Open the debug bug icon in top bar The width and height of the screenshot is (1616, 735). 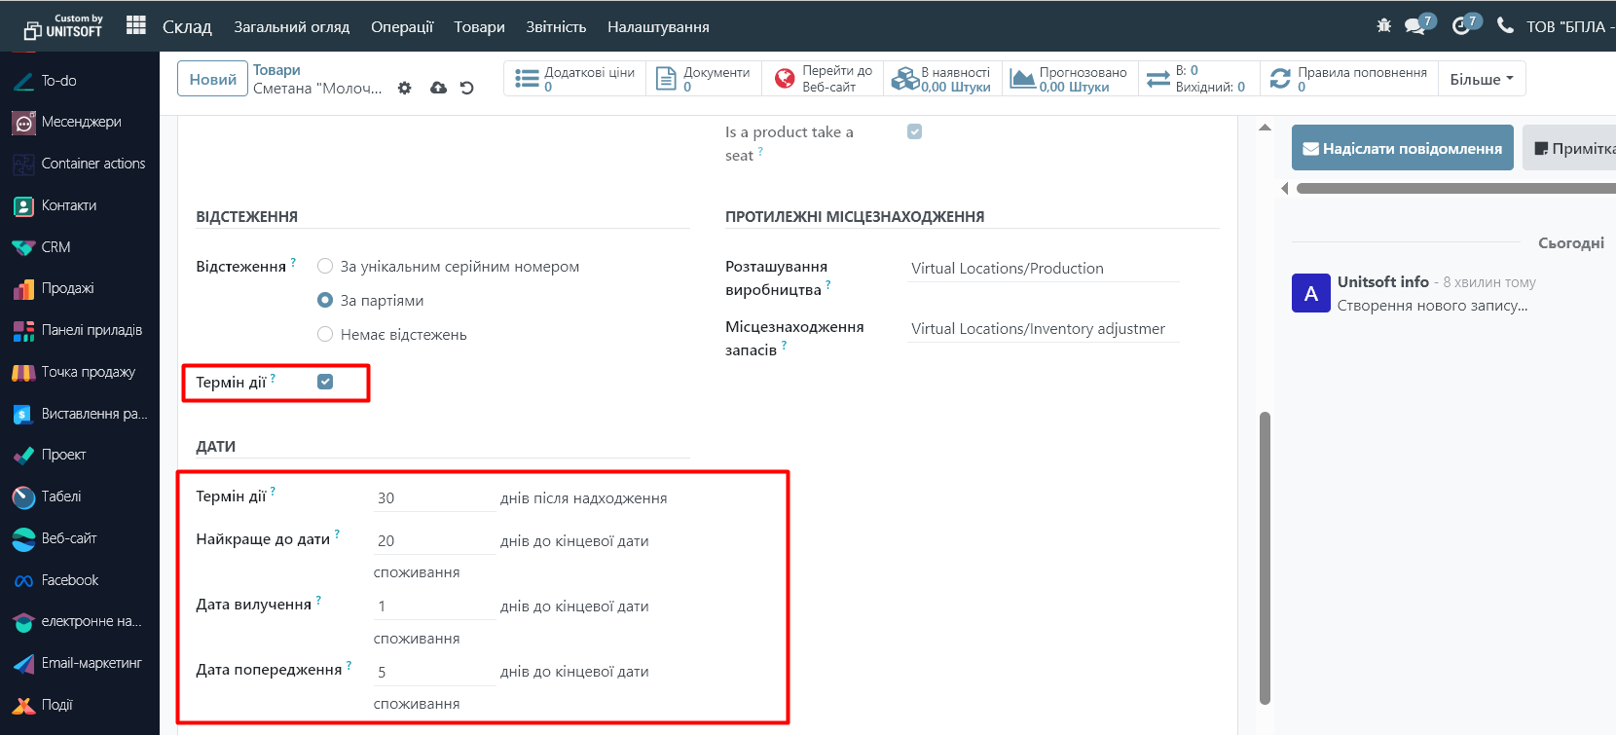(1383, 26)
